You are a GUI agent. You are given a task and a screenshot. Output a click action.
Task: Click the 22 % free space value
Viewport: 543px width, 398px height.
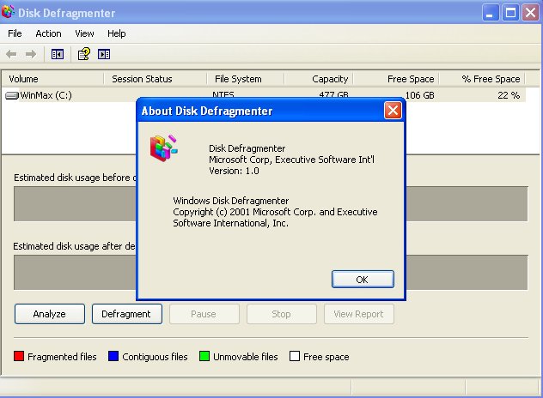[x=509, y=95]
